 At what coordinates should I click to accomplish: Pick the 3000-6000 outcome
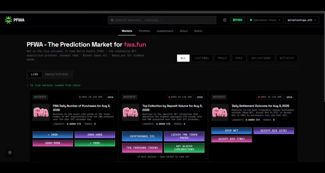95,135
